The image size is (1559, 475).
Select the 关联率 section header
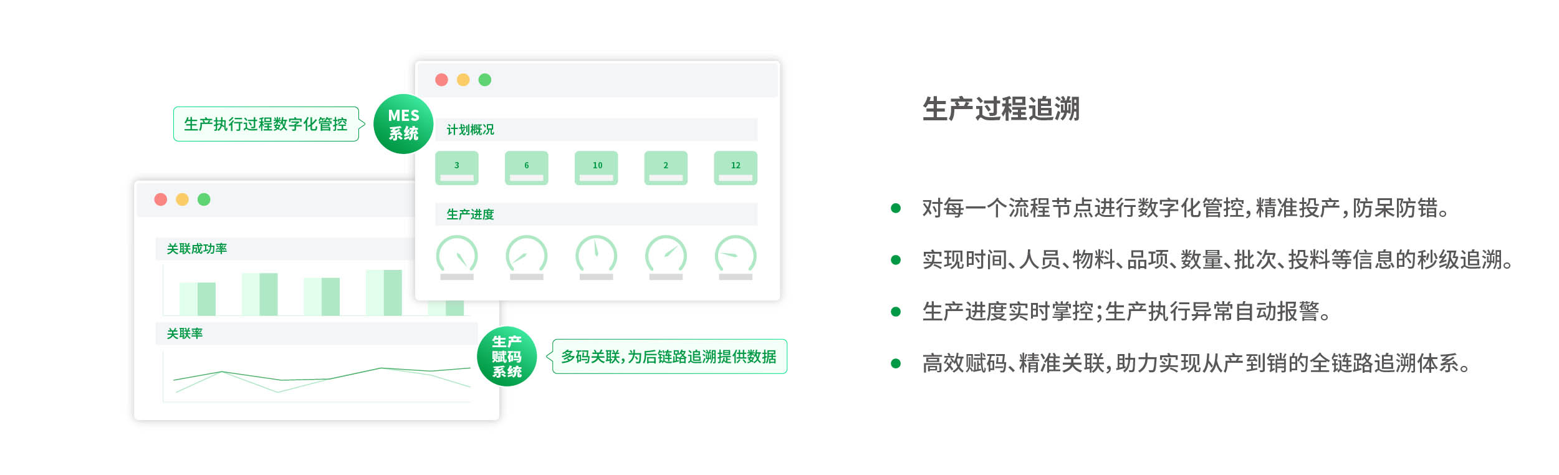(185, 333)
